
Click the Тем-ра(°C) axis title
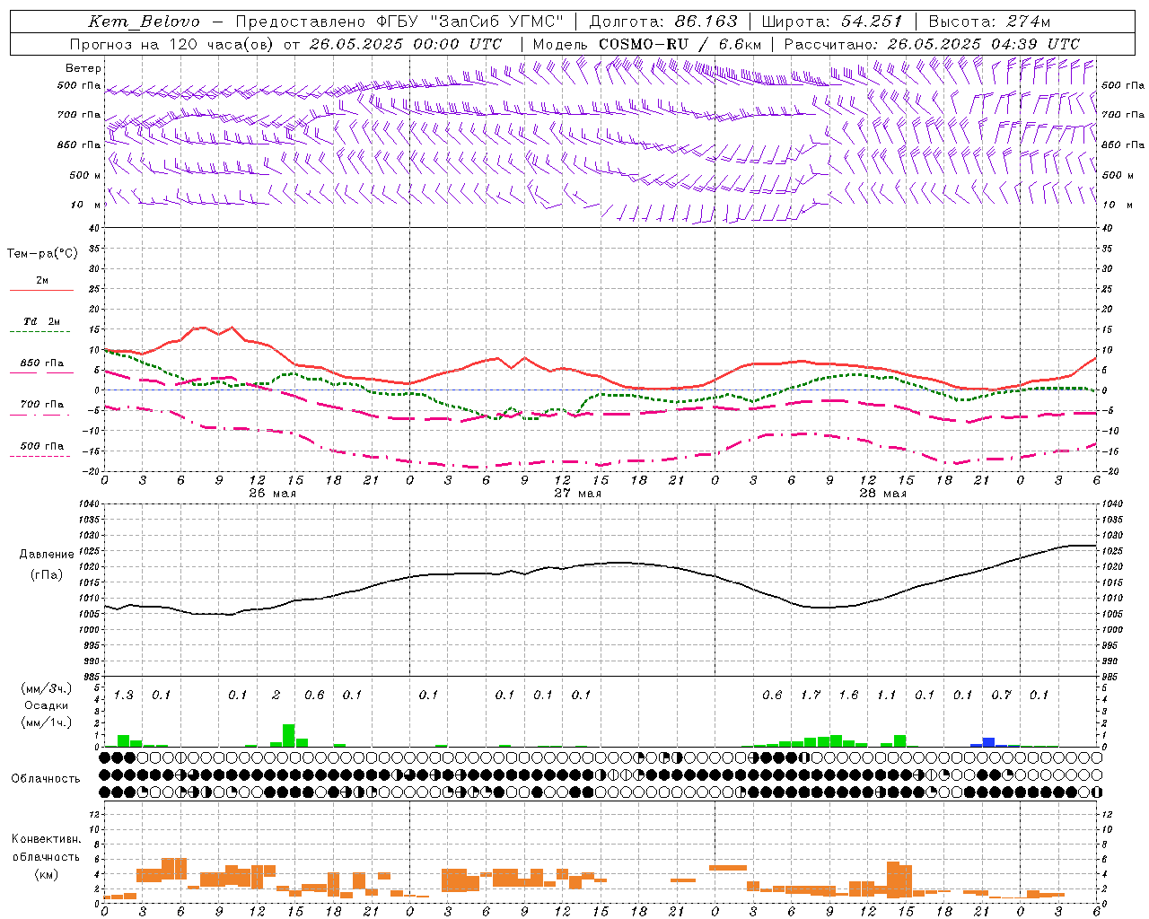click(x=42, y=254)
